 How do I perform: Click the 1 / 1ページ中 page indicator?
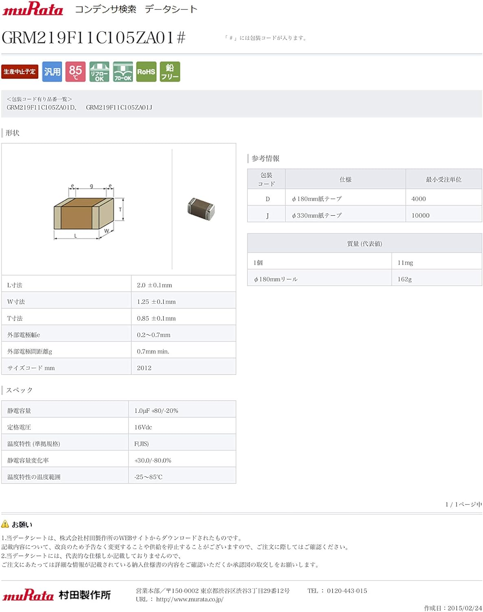pyautogui.click(x=463, y=505)
